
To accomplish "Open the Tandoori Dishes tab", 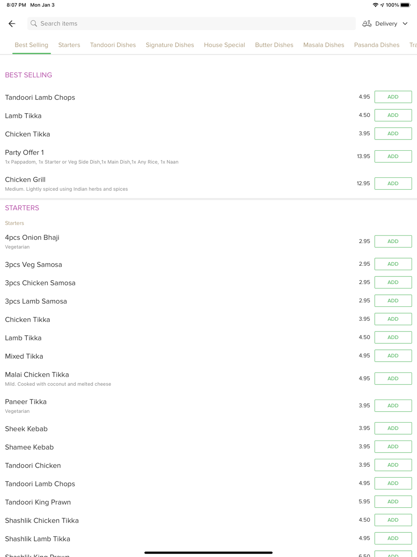I will click(x=113, y=45).
